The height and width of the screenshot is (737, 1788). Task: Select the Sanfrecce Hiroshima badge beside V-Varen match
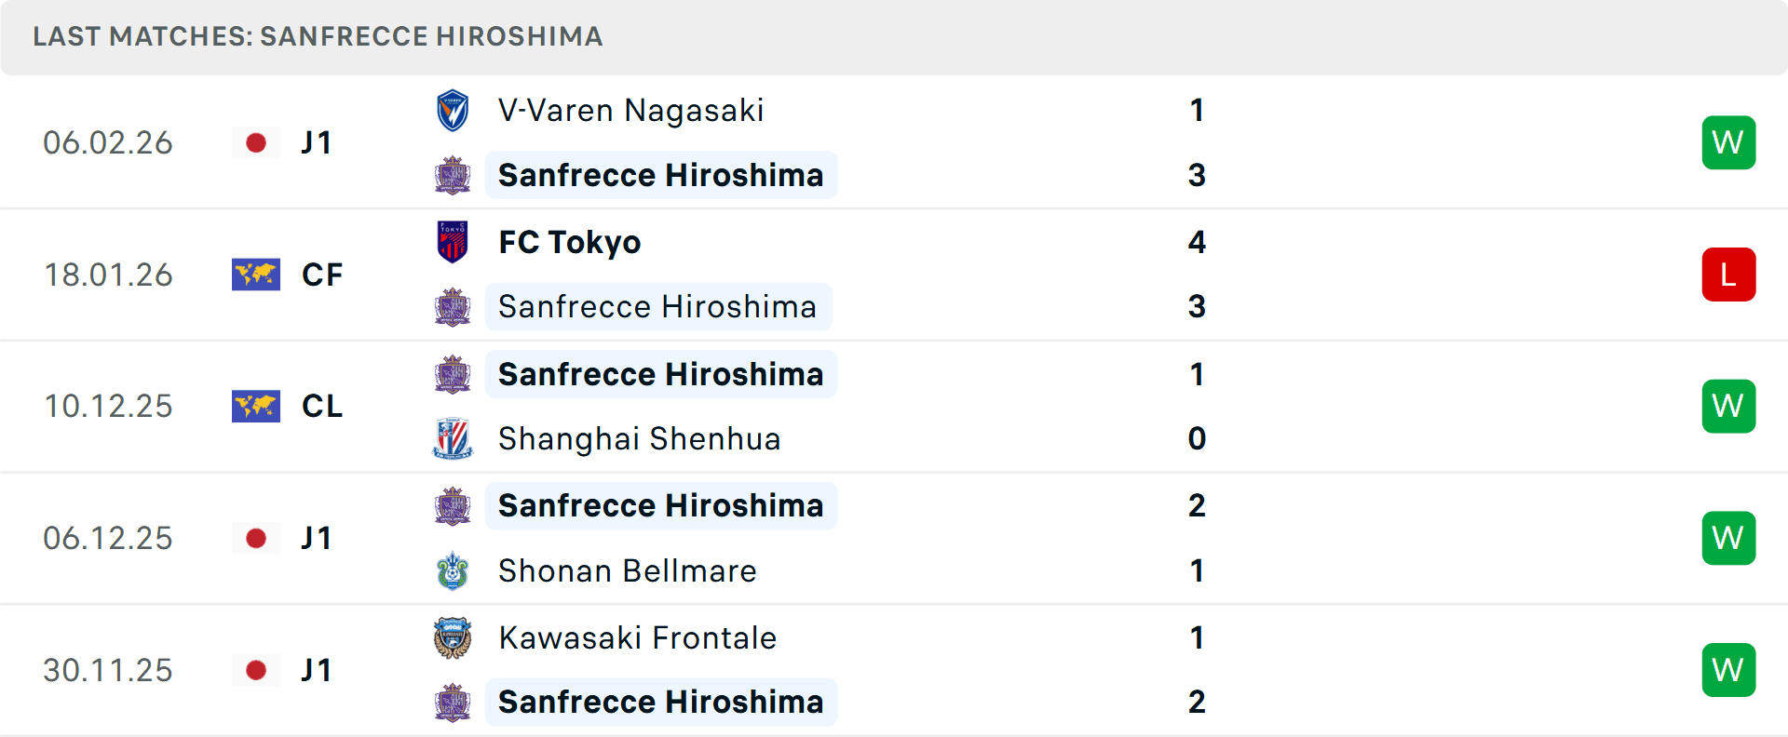click(453, 174)
